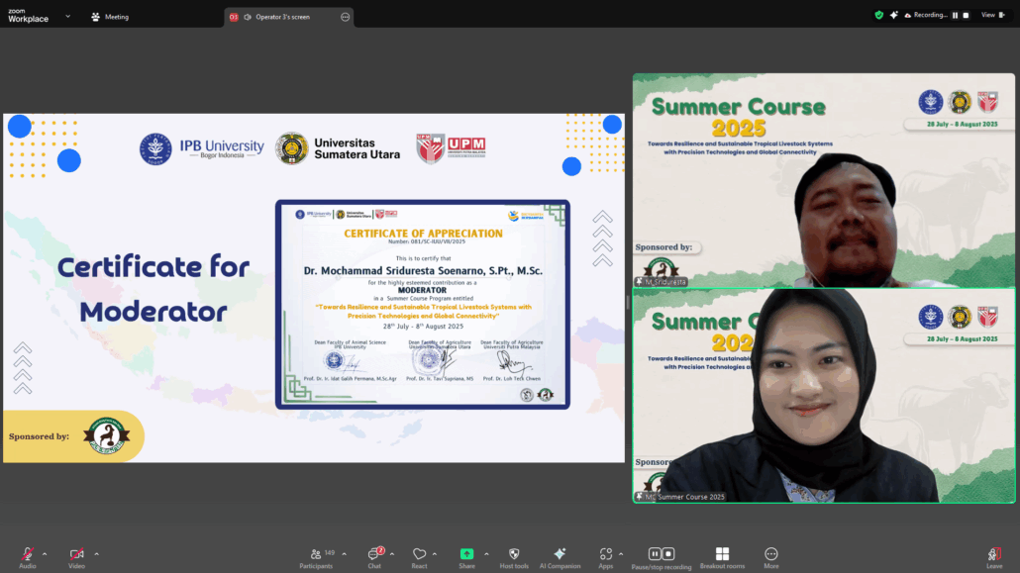The height and width of the screenshot is (573, 1020).
Task: Stop recording from top bar indicator
Action: point(967,15)
